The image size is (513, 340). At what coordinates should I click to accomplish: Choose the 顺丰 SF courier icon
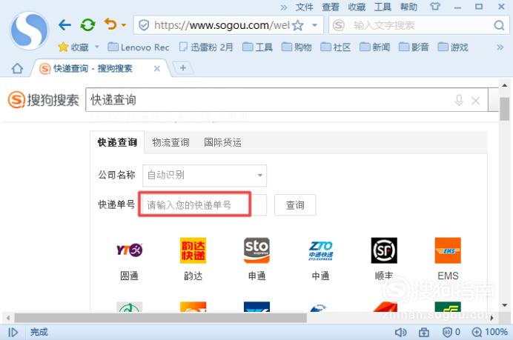pyautogui.click(x=384, y=250)
